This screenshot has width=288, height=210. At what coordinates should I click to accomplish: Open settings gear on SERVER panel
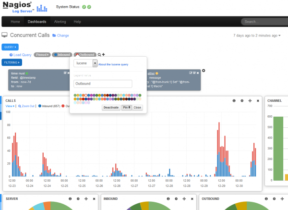pos(78,198)
